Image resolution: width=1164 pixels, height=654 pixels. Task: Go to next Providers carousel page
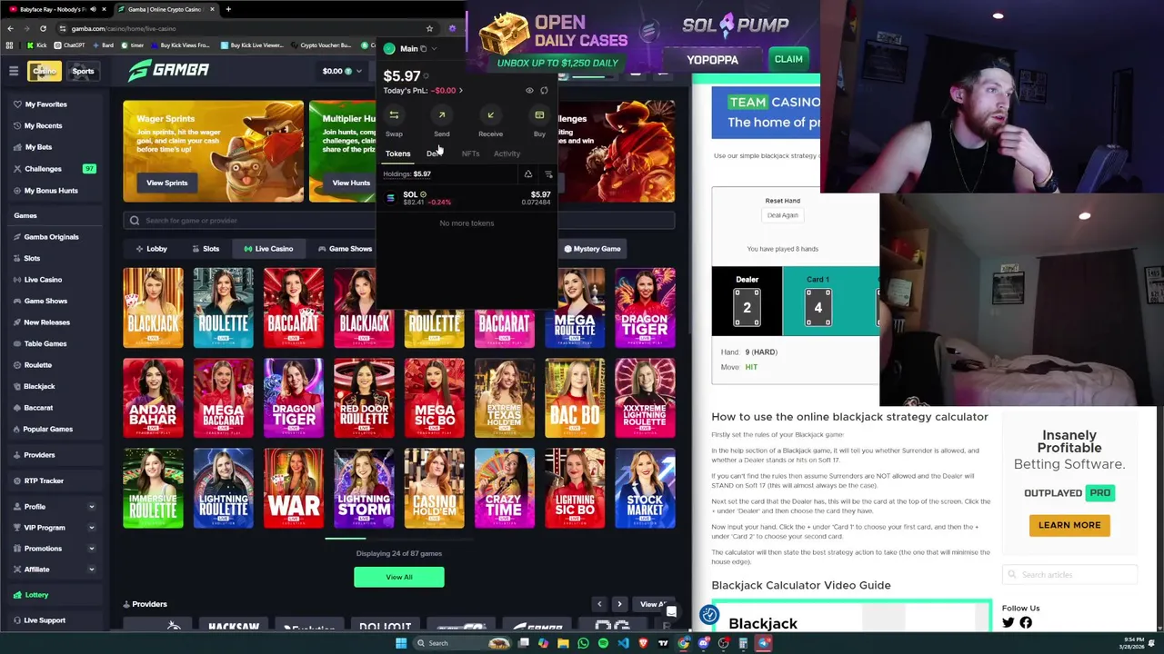tap(619, 604)
